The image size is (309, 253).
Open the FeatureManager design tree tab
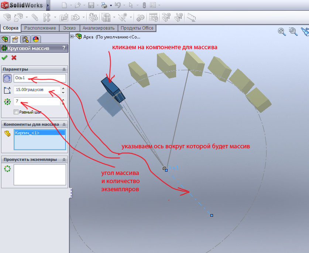[6, 39]
